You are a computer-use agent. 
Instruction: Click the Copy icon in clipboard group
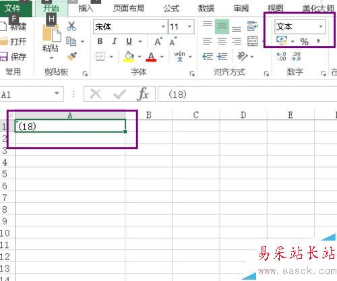(x=71, y=41)
